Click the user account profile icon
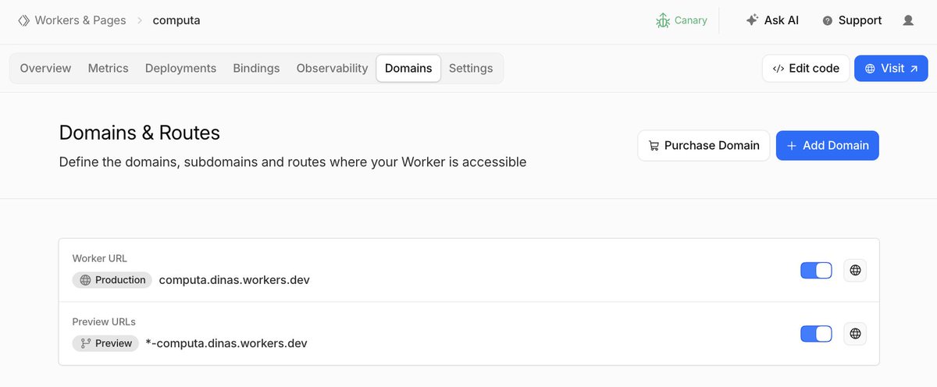The width and height of the screenshot is (937, 387). pyautogui.click(x=908, y=20)
